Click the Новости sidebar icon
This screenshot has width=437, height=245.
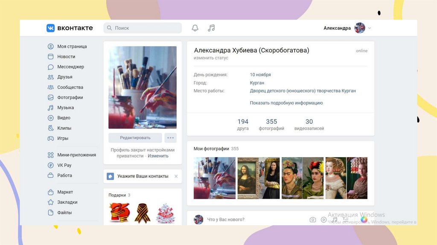click(x=50, y=57)
